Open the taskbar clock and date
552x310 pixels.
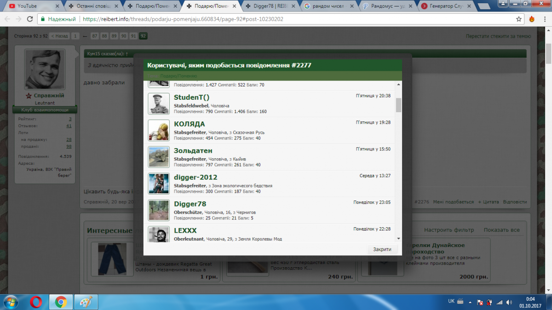coord(529,302)
